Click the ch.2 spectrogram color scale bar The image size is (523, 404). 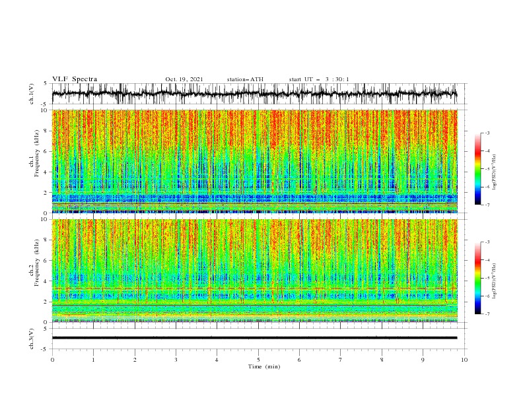pos(477,278)
